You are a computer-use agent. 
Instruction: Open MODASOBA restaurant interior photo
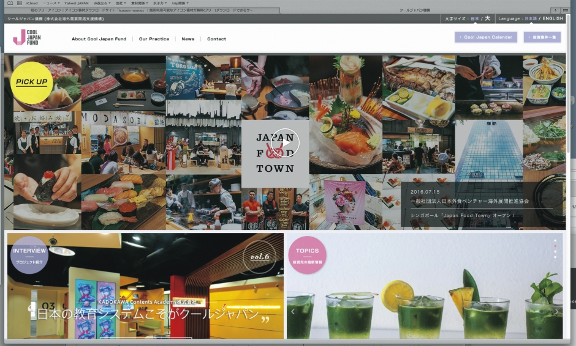click(123, 143)
